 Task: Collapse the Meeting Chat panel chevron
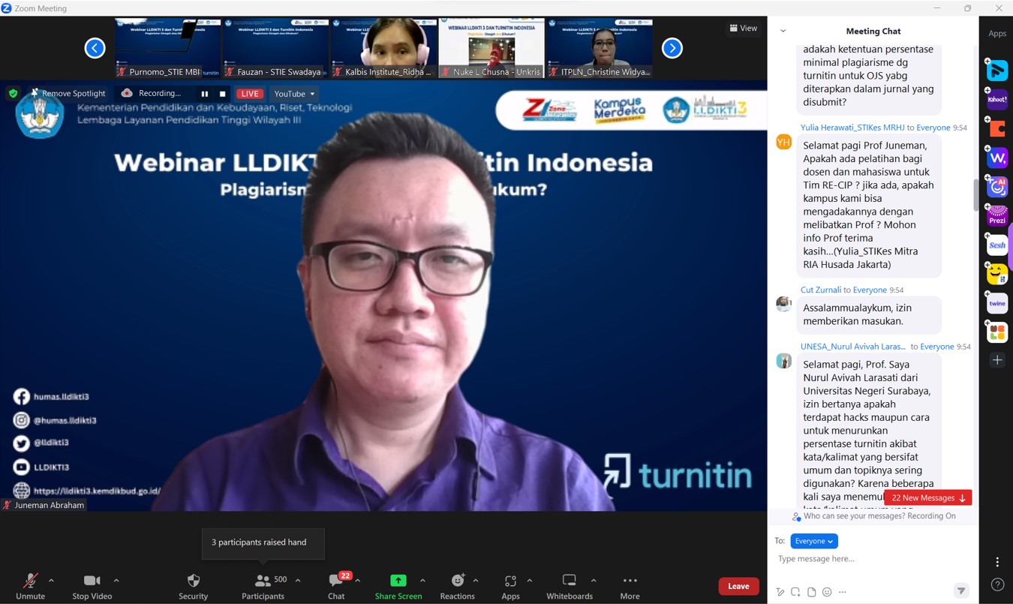pos(783,31)
